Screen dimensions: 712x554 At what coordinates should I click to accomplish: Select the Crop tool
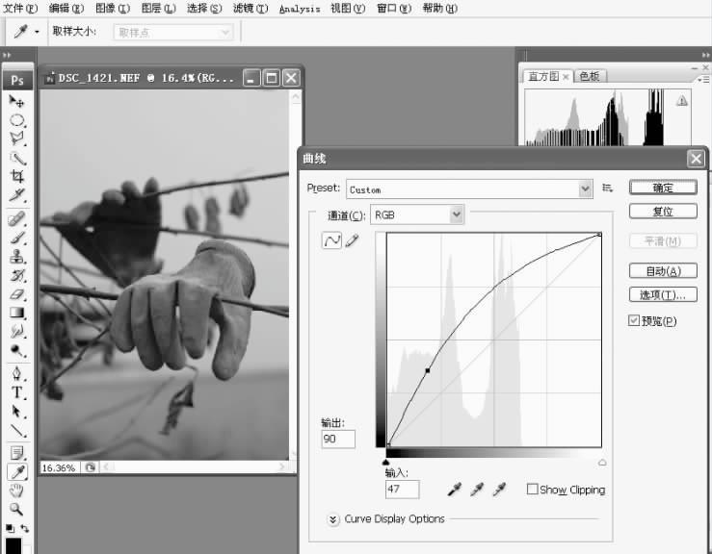coord(16,176)
